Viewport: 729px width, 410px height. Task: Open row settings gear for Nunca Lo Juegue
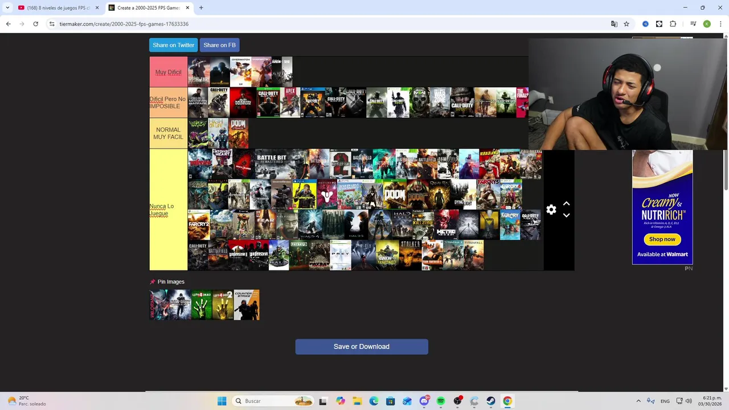tap(551, 210)
